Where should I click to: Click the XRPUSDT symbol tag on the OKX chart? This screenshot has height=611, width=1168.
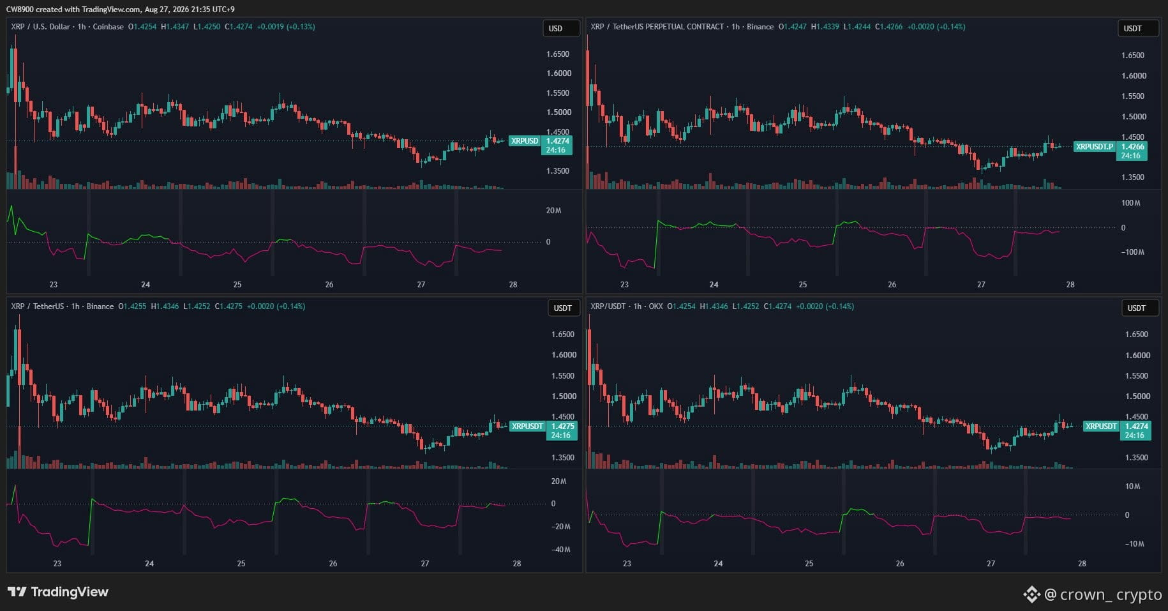pyautogui.click(x=1101, y=426)
